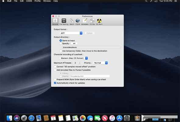This screenshot has height=122, width=180.
Task: Select the Playlist radio button
Action: click(61, 76)
